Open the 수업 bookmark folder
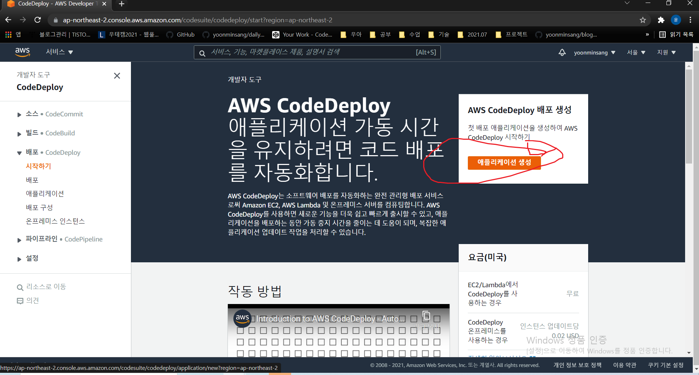The width and height of the screenshot is (699, 375). pos(410,34)
